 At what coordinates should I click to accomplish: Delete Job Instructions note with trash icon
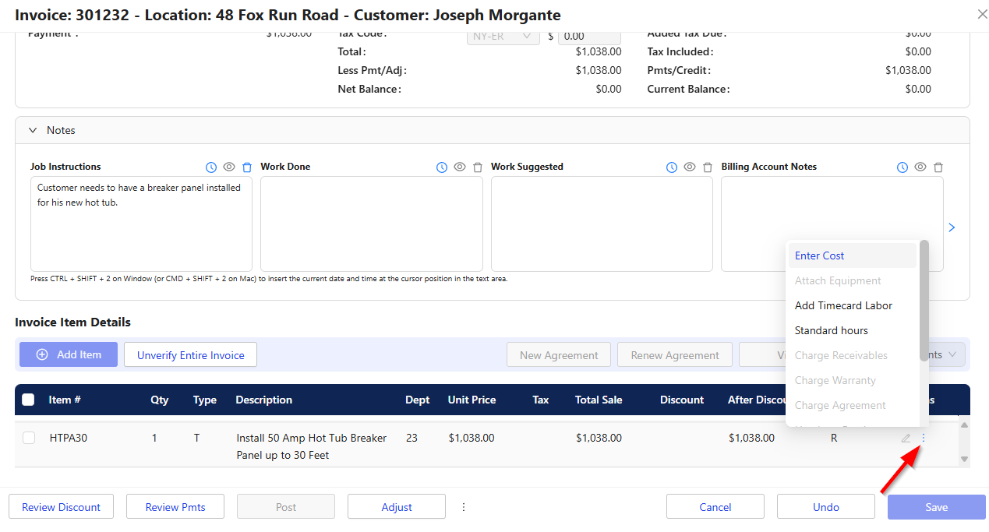pyautogui.click(x=247, y=167)
